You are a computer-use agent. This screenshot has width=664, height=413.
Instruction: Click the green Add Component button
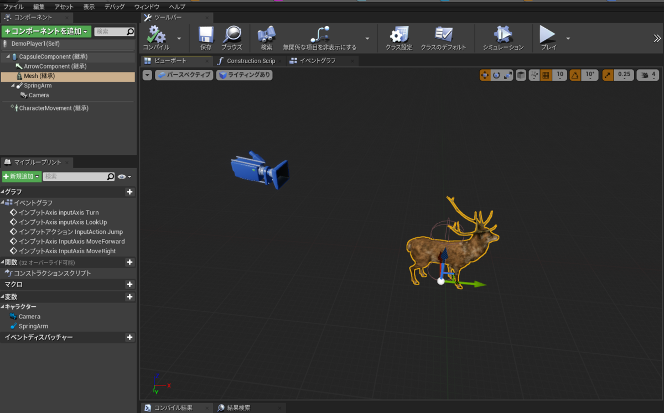(46, 32)
